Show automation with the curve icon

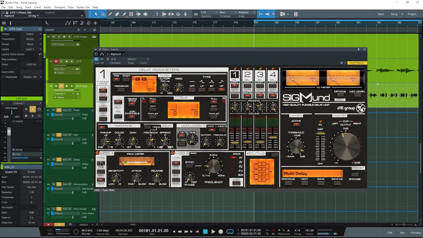tap(68, 23)
